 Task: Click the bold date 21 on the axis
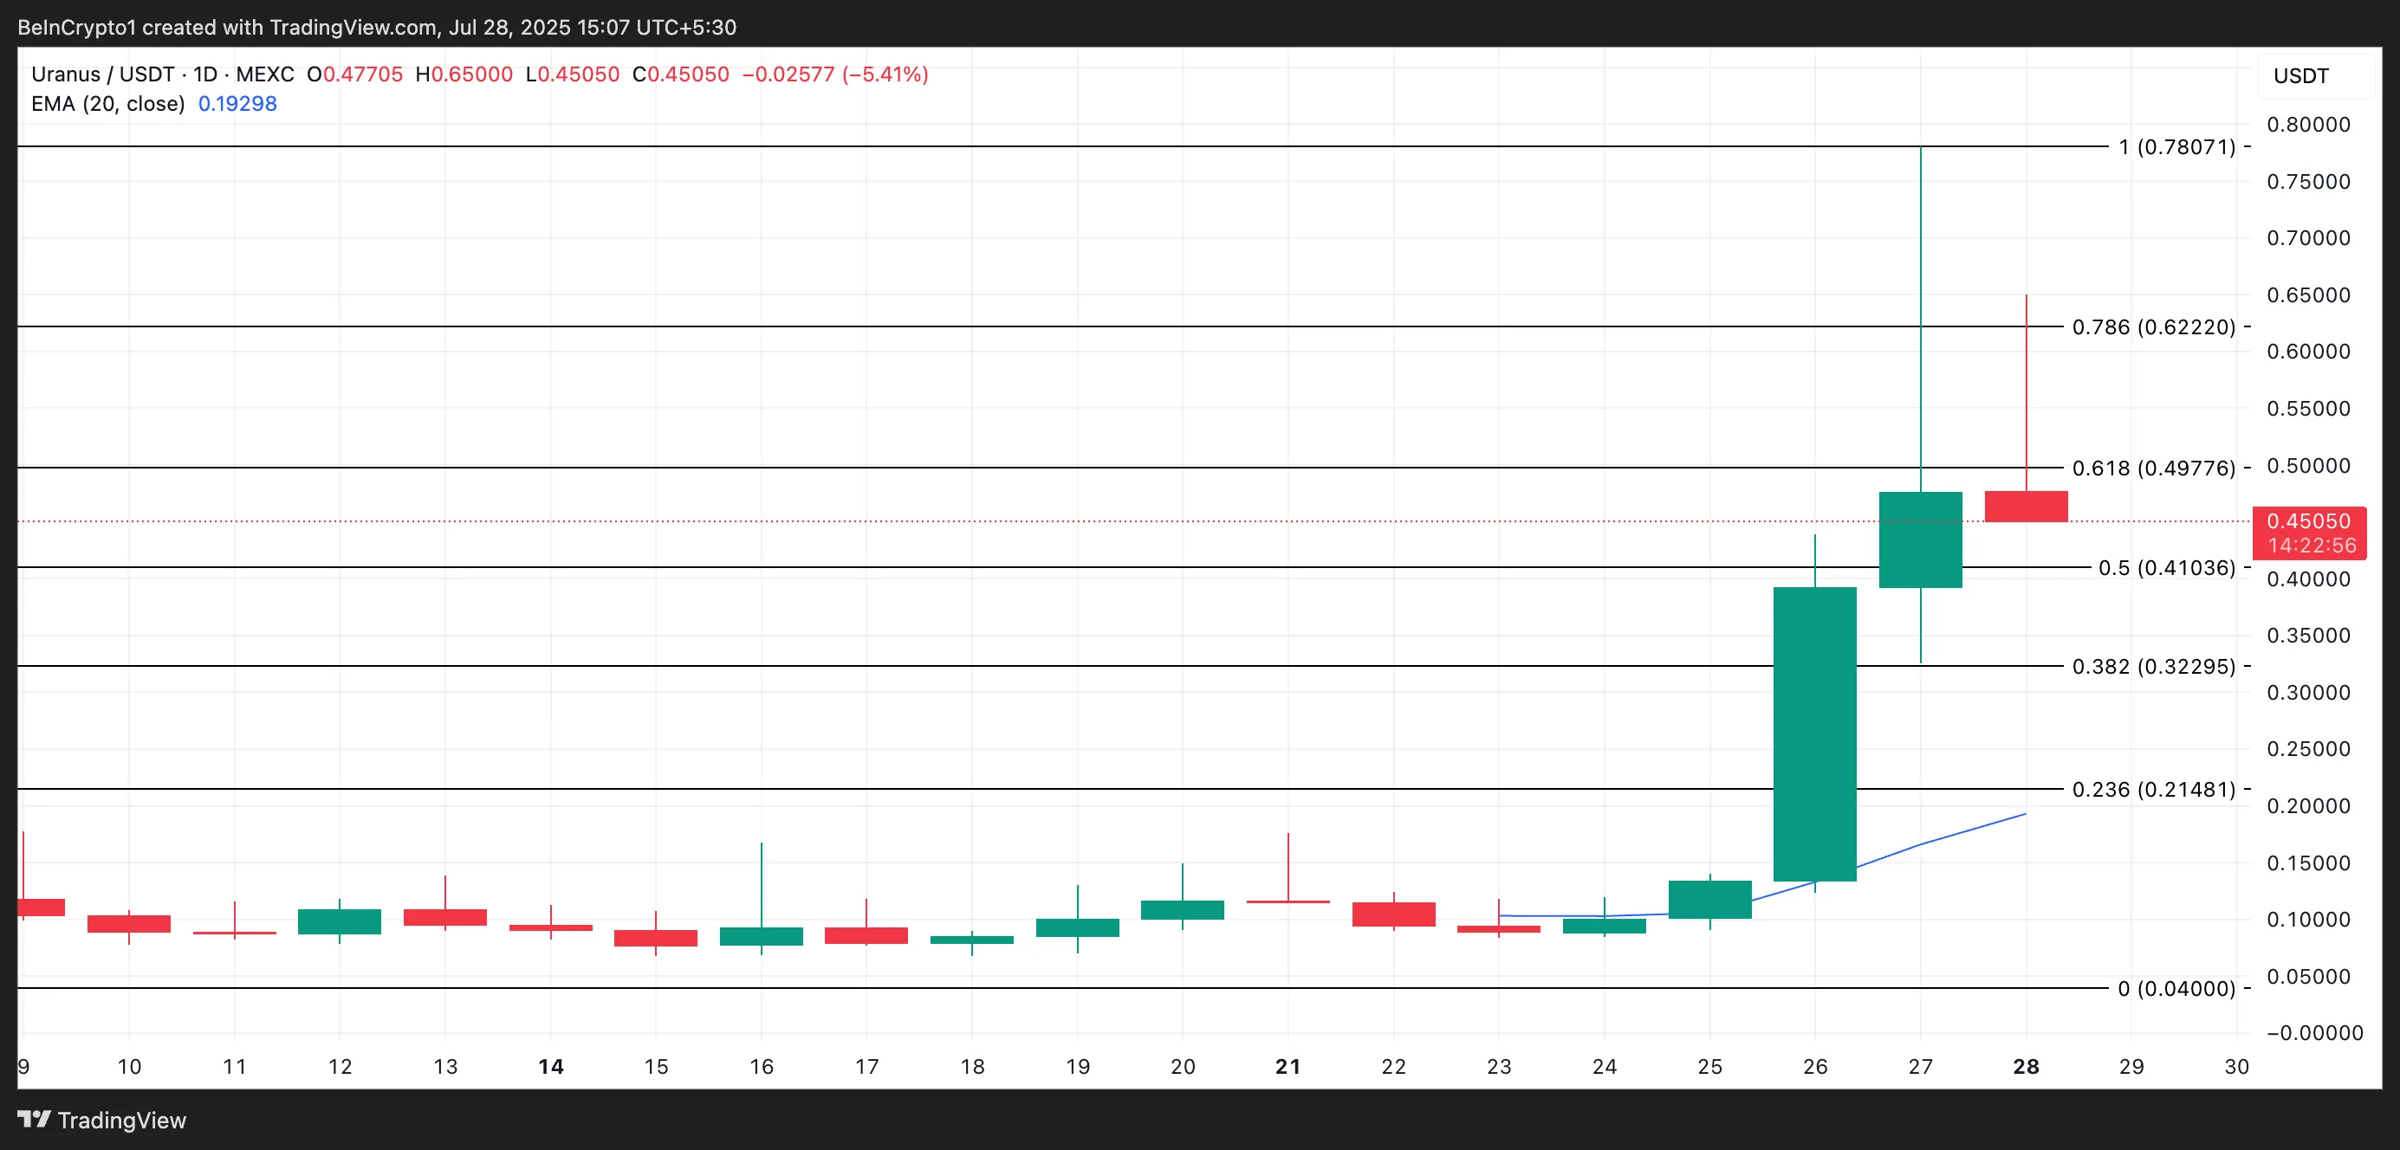[1289, 1067]
